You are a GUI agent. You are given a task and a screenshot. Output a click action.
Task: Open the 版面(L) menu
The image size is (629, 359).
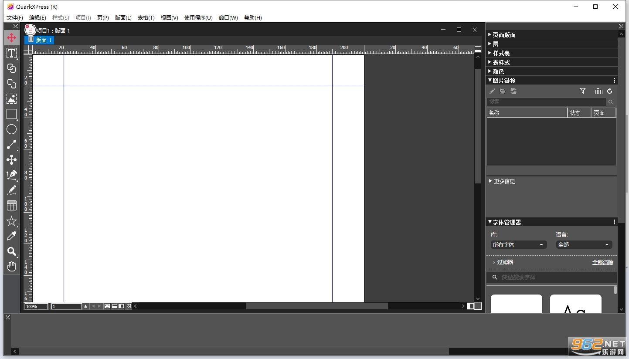[123, 18]
